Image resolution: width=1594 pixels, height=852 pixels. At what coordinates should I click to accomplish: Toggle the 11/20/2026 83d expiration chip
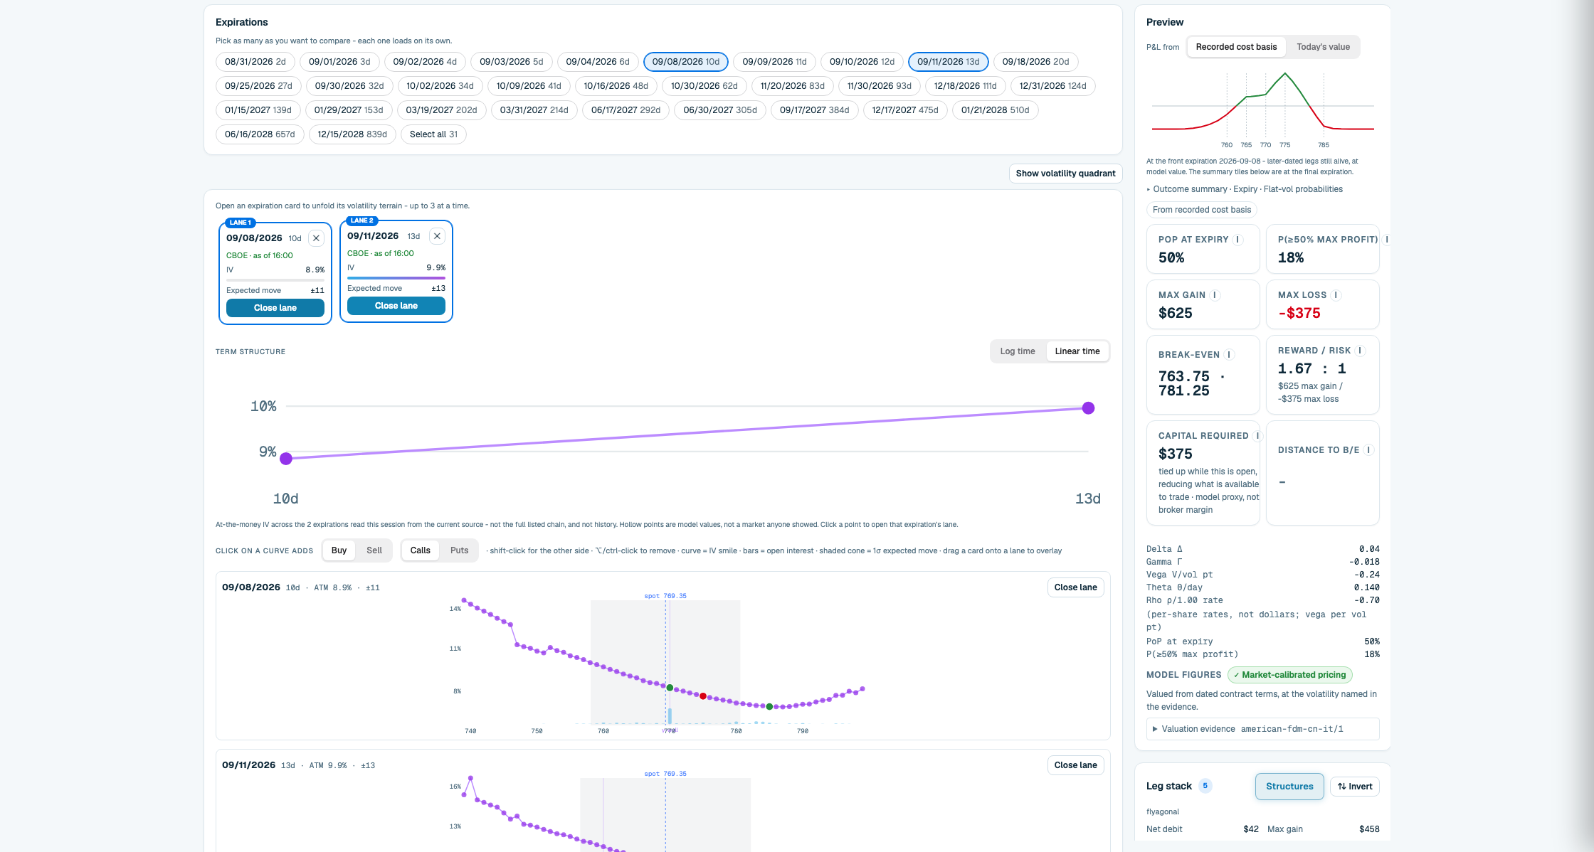(793, 86)
